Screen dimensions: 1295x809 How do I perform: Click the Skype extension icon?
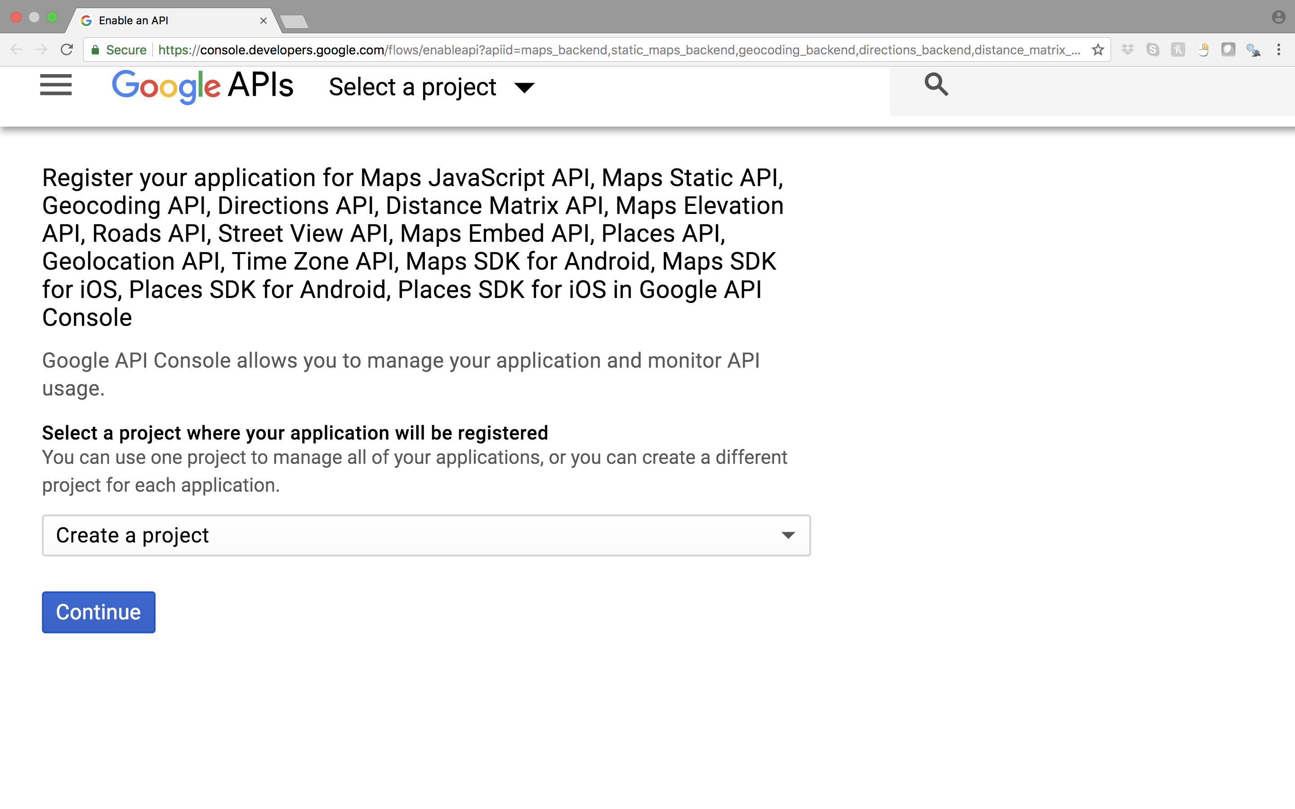point(1152,50)
